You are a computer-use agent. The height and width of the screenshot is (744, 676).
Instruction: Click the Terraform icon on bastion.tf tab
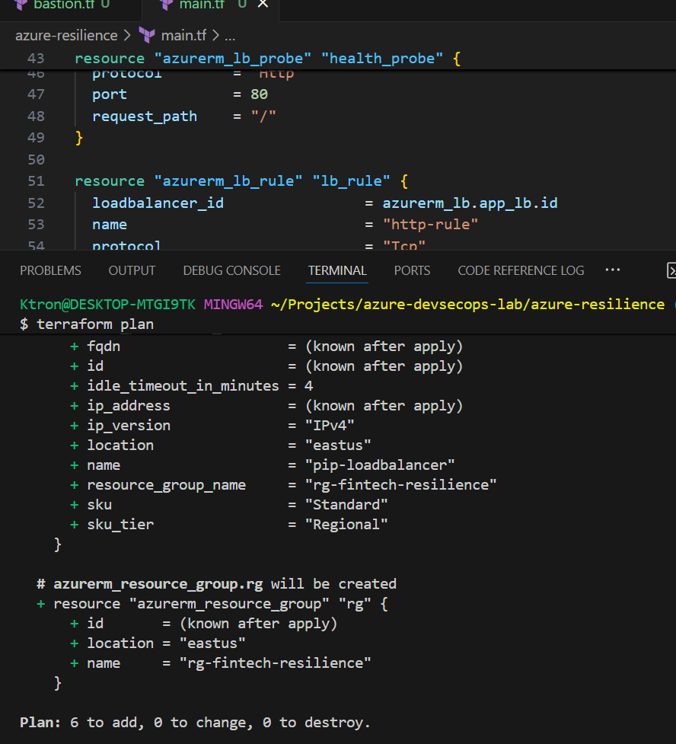coord(20,5)
